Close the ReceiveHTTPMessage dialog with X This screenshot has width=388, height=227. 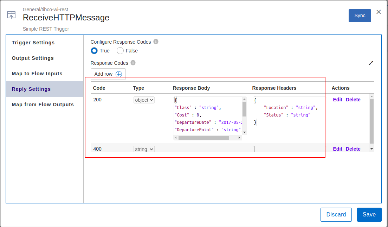[x=379, y=12]
